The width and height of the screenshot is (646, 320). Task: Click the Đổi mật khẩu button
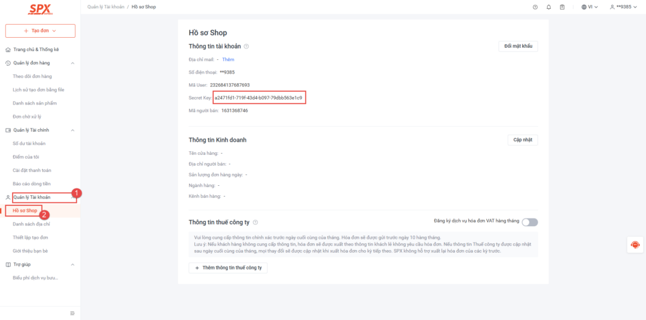519,46
